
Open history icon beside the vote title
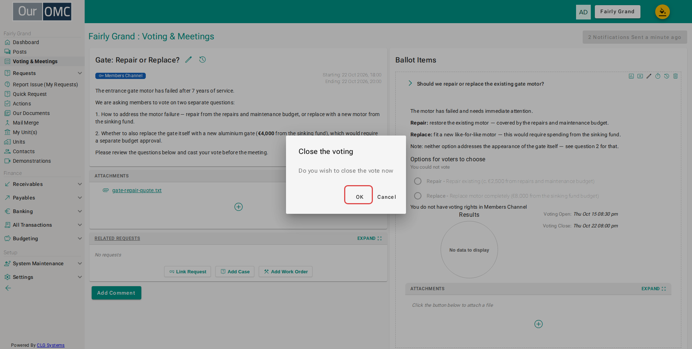202,60
